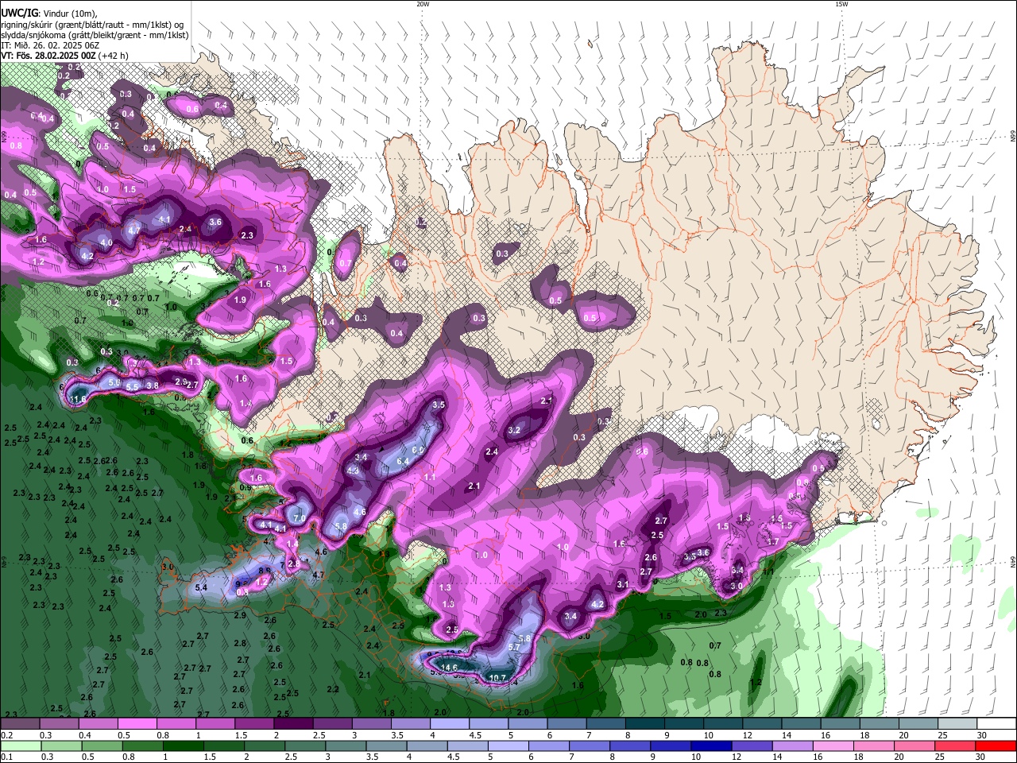Select the light pink 16–18 rain-scale swatch
1017x763 pixels.
(834, 746)
